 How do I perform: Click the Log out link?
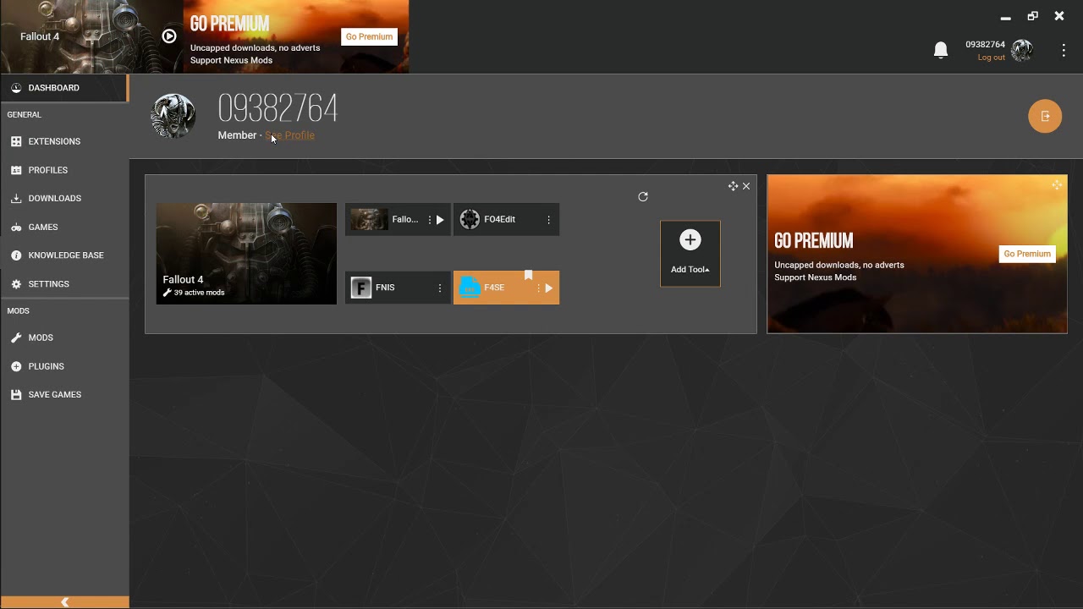(991, 58)
